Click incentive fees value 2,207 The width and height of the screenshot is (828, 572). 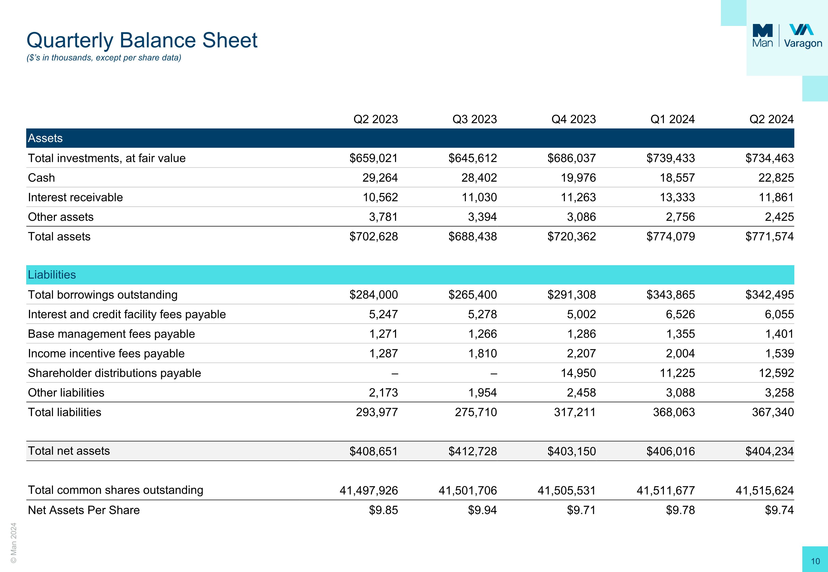tap(582, 353)
